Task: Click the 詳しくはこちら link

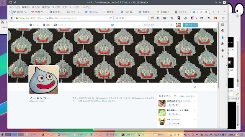Action: pyautogui.click(x=109, y=101)
